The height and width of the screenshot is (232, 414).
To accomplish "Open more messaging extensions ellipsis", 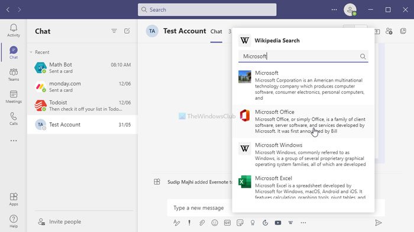I will click(303, 223).
